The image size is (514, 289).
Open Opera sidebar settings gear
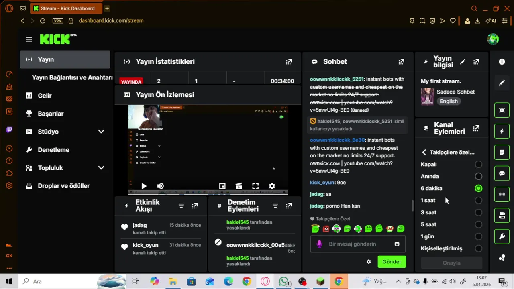tap(9, 185)
